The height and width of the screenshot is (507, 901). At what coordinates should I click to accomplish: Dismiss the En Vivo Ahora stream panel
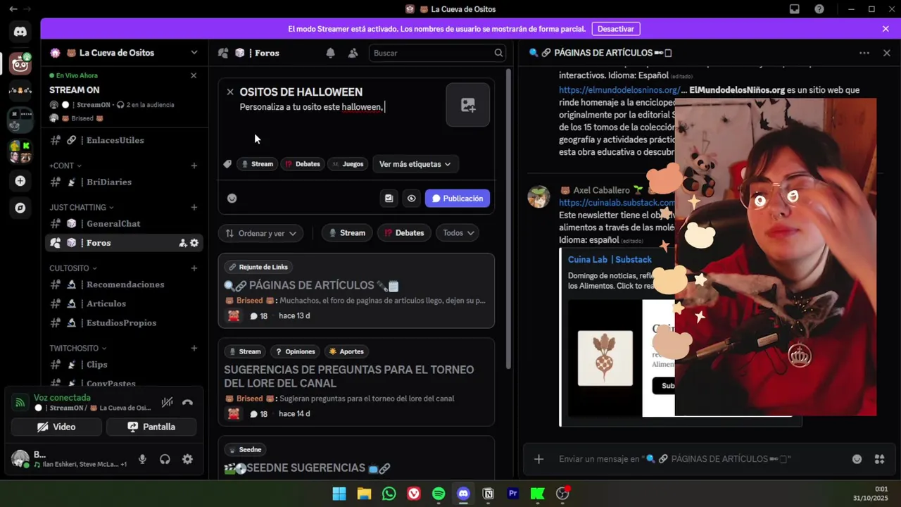tap(194, 75)
